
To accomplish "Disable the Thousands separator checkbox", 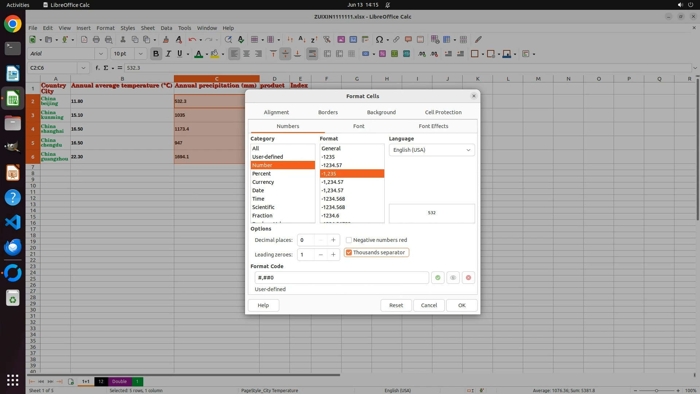I will 349,252.
